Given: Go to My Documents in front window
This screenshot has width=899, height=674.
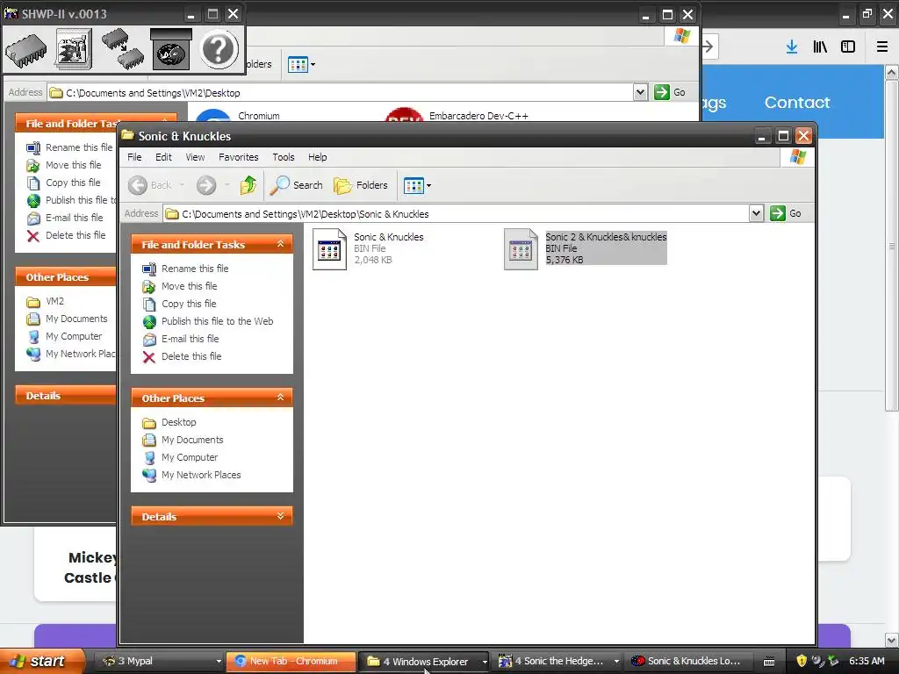Looking at the screenshot, I should tap(183, 441).
